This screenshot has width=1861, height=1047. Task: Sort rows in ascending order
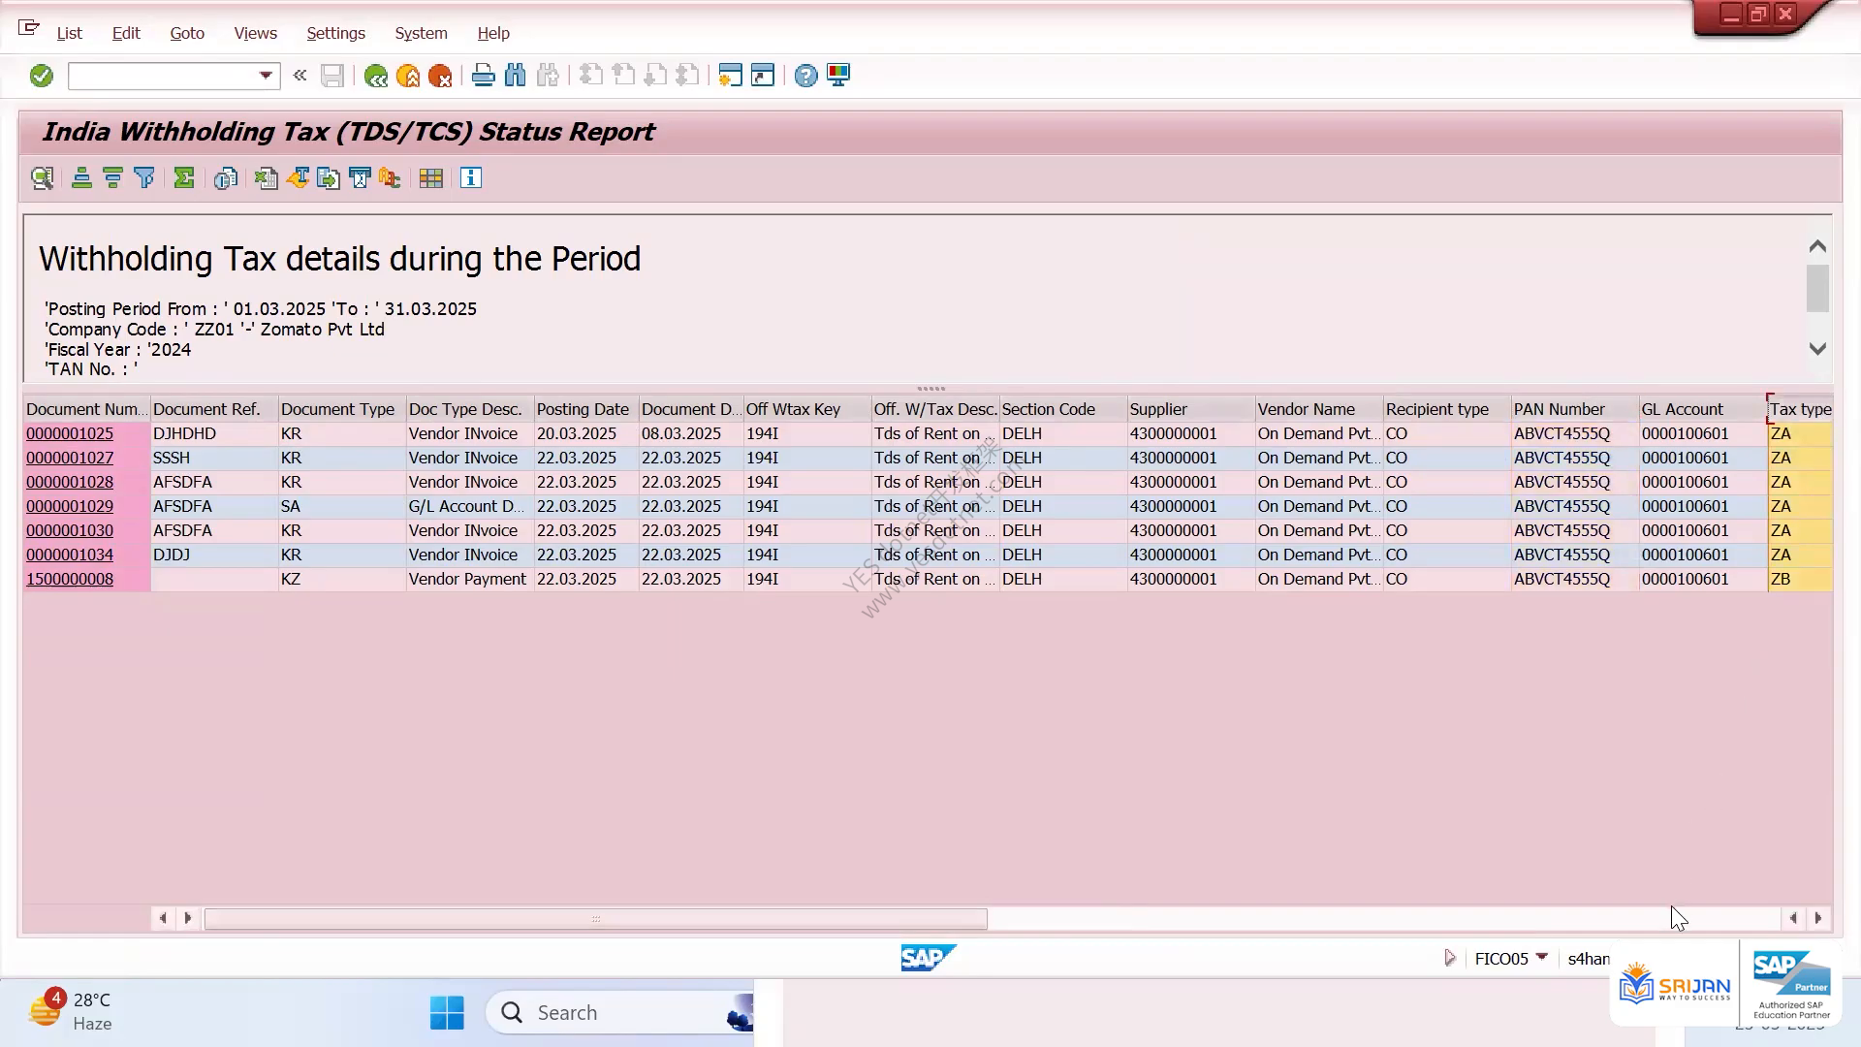click(81, 178)
